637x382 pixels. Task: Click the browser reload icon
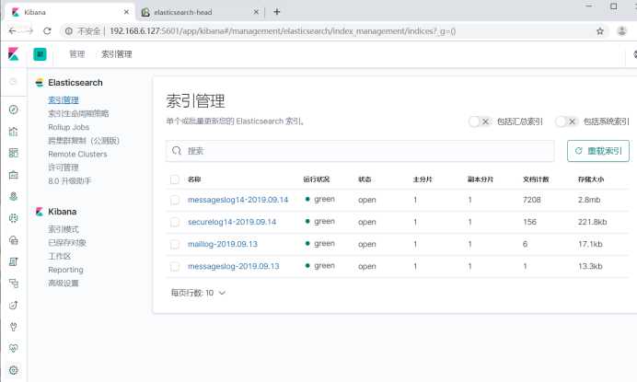pyautogui.click(x=47, y=31)
